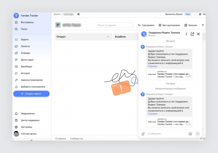Click Добавить пользователя

click(x=33, y=87)
